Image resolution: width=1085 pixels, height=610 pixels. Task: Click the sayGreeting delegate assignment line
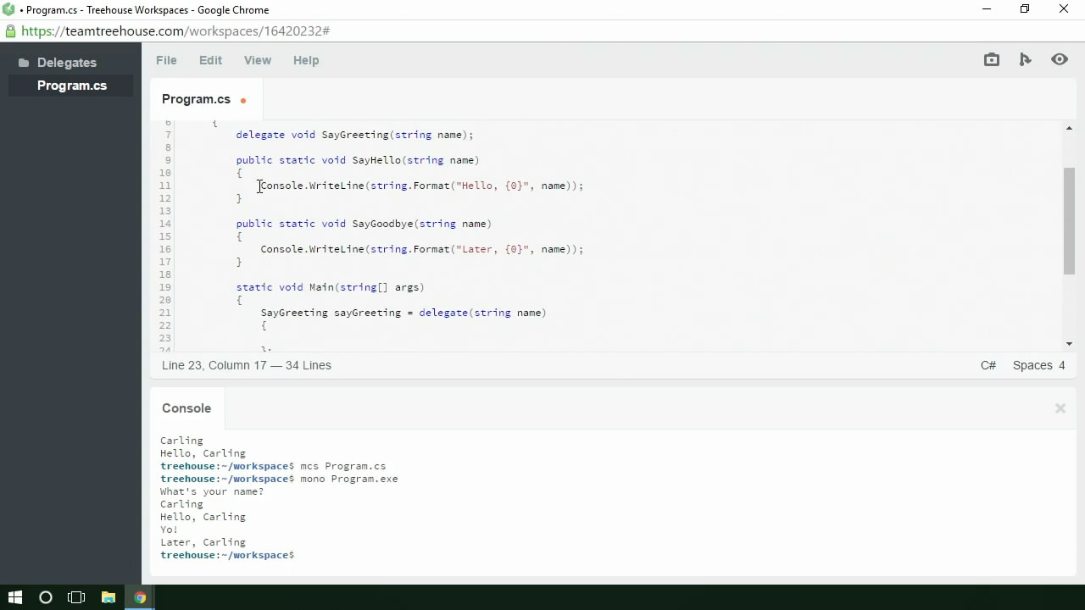point(403,313)
